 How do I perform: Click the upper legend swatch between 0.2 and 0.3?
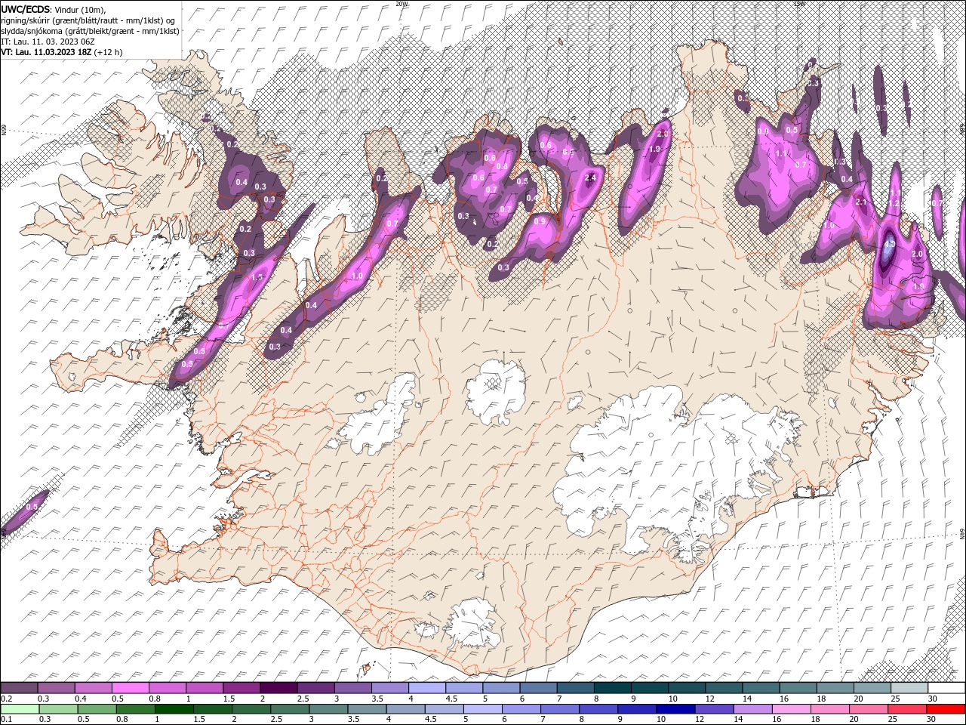(x=20, y=687)
